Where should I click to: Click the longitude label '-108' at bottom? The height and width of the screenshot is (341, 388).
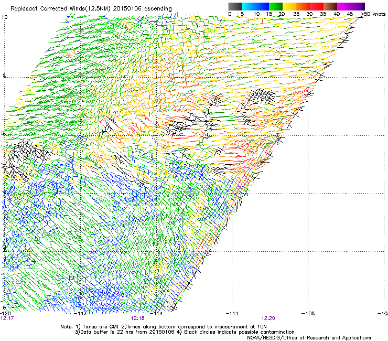[308, 313]
